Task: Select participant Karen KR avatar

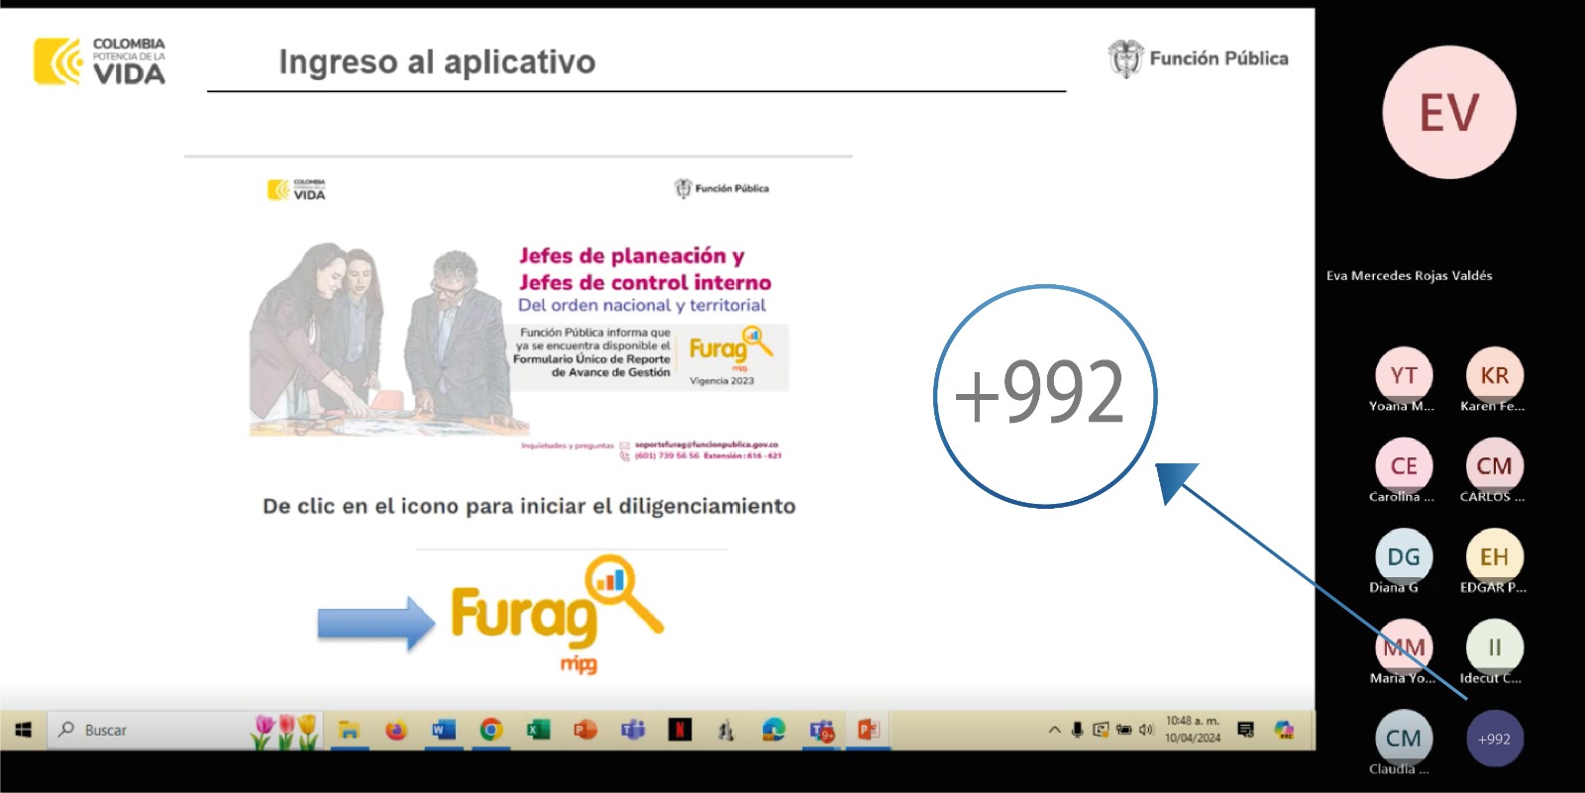Action: (x=1494, y=375)
